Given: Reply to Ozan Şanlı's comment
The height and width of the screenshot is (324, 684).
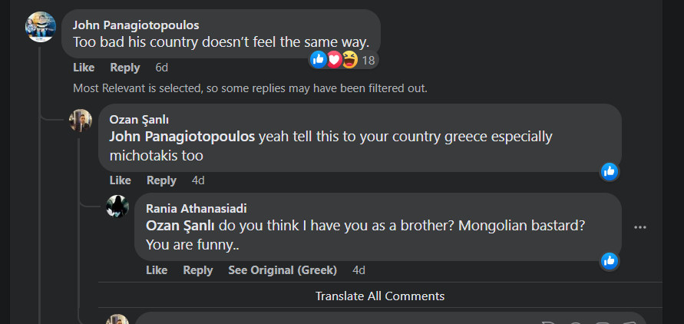Looking at the screenshot, I should (x=161, y=180).
